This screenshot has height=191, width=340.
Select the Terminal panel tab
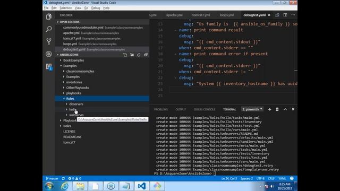(229, 109)
